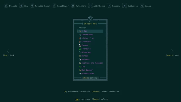Click the Customize breadcrumb icon
Screen dimensions: 181x102
(x=124, y=6)
